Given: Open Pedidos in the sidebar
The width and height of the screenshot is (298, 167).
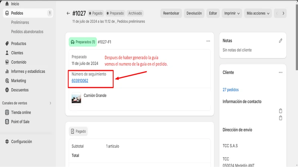Looking at the screenshot, I should click(28, 13).
